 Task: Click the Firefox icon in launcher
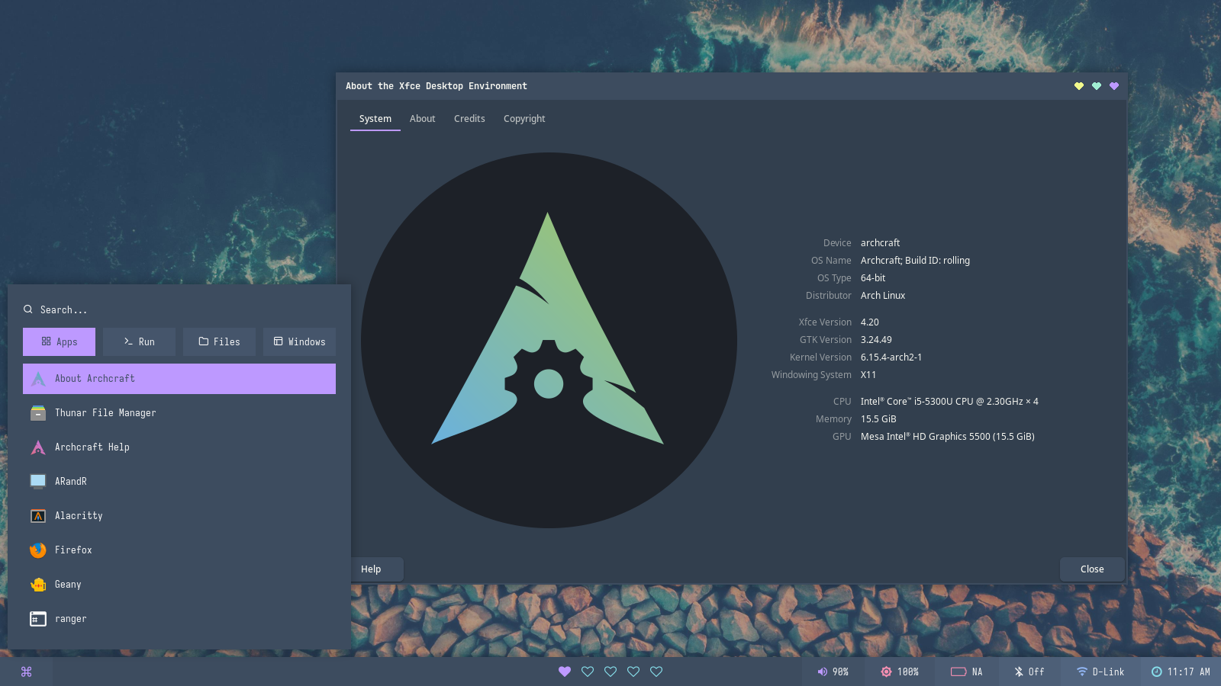point(38,550)
